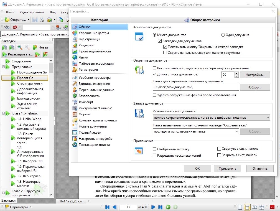Click the zoom in bookmarks icon
The image size is (280, 211).
(20, 47)
